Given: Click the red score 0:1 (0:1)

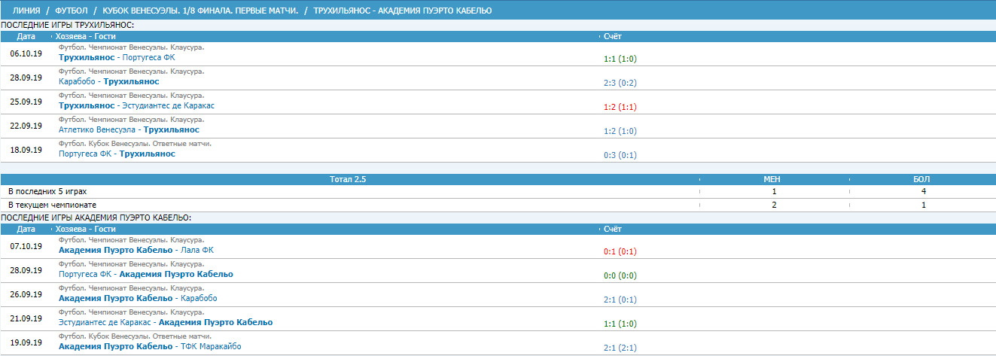Looking at the screenshot, I should [x=620, y=251].
